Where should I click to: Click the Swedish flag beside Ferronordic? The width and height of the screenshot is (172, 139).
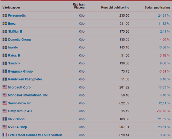coord(5,15)
